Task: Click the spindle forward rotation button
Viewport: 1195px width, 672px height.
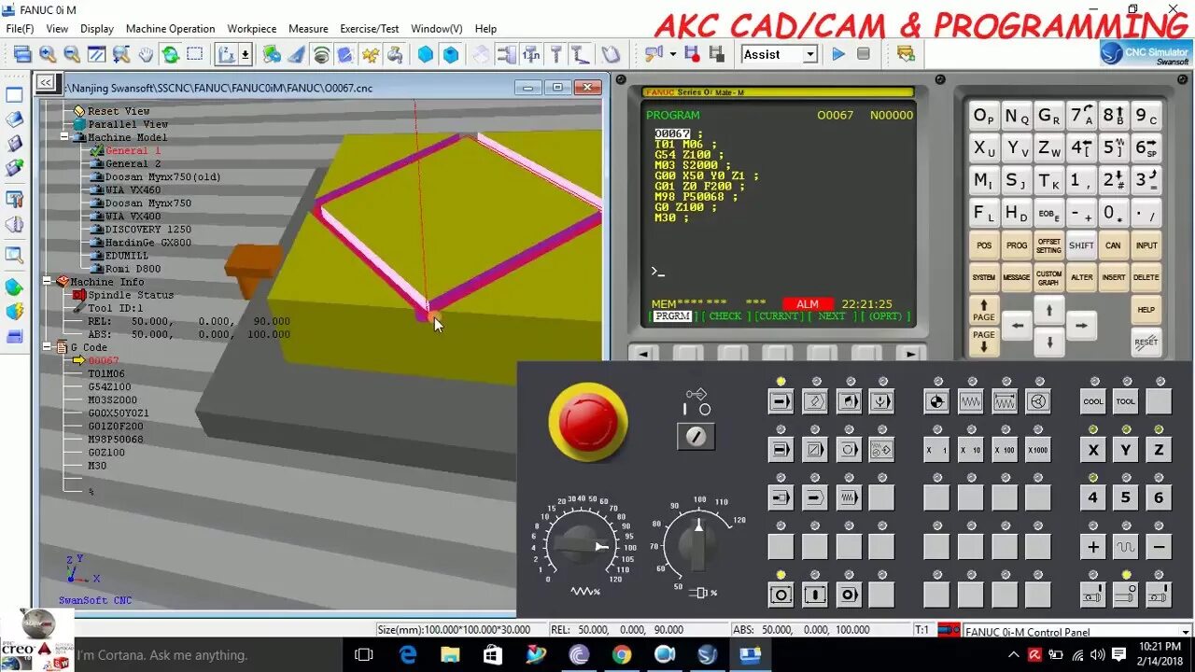Action: tap(1093, 595)
